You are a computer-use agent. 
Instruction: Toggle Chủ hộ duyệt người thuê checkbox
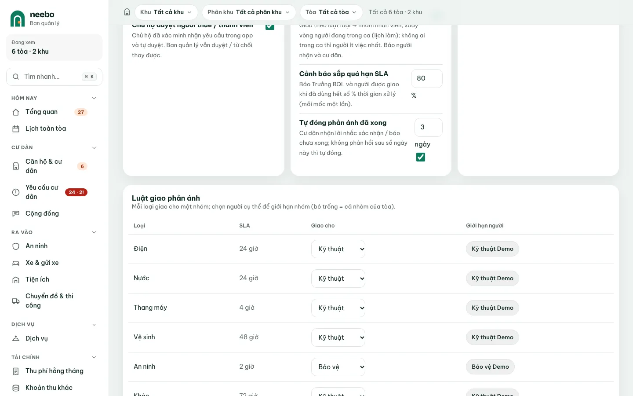270,26
